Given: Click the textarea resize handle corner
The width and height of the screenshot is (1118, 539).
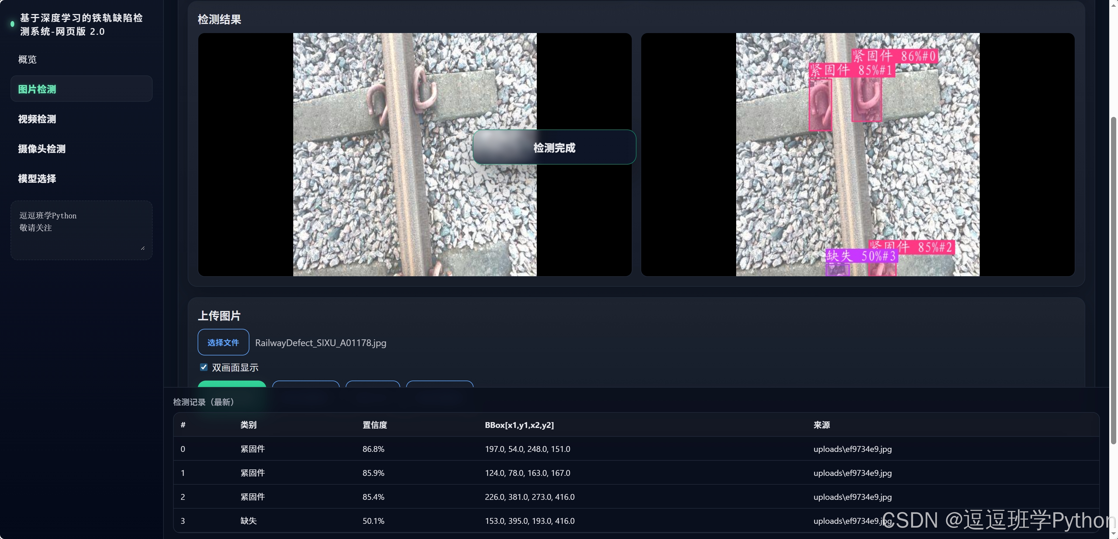Looking at the screenshot, I should (x=143, y=248).
